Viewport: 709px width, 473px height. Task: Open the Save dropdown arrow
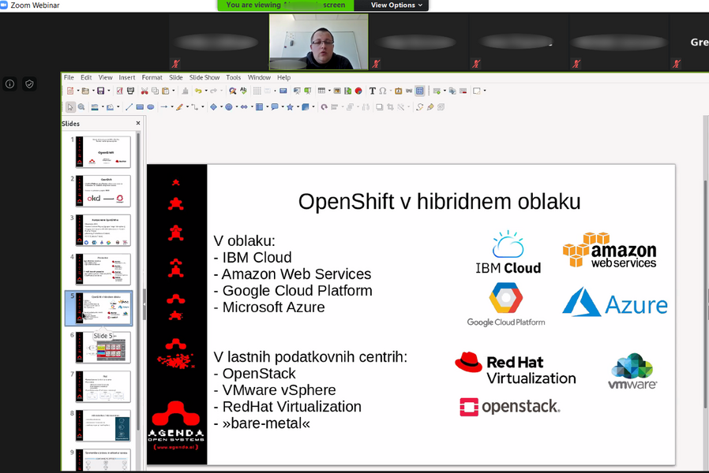coord(108,91)
